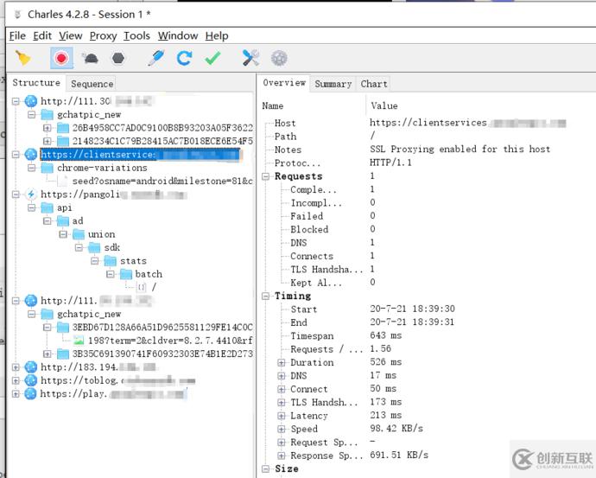
Task: Switch to the Overview tab
Action: pos(284,83)
